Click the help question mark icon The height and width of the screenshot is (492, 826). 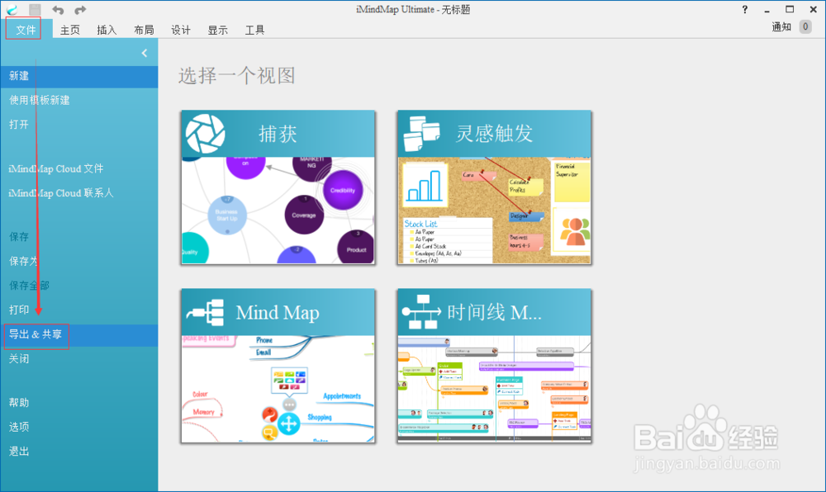pos(744,9)
